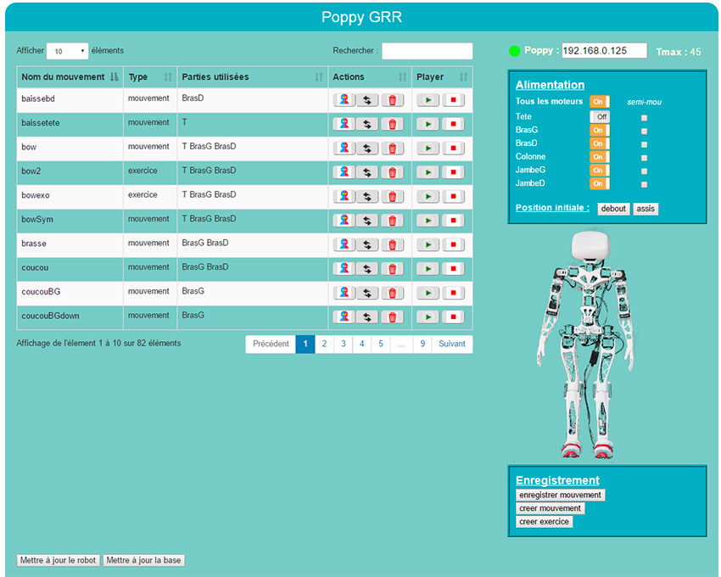Open the Afficher elements count dropdown
This screenshot has height=577, width=721.
(x=67, y=51)
